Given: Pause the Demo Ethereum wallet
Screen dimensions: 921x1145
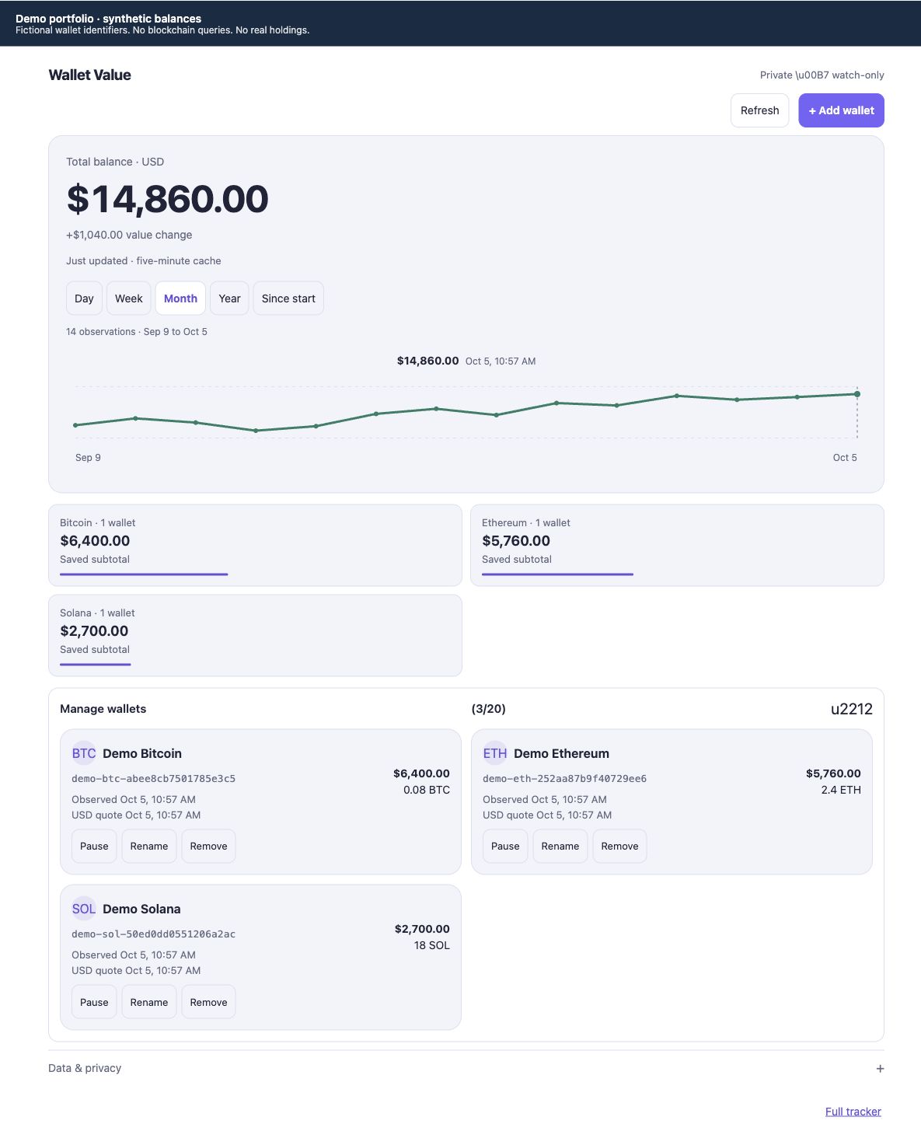Looking at the screenshot, I should tap(505, 847).
